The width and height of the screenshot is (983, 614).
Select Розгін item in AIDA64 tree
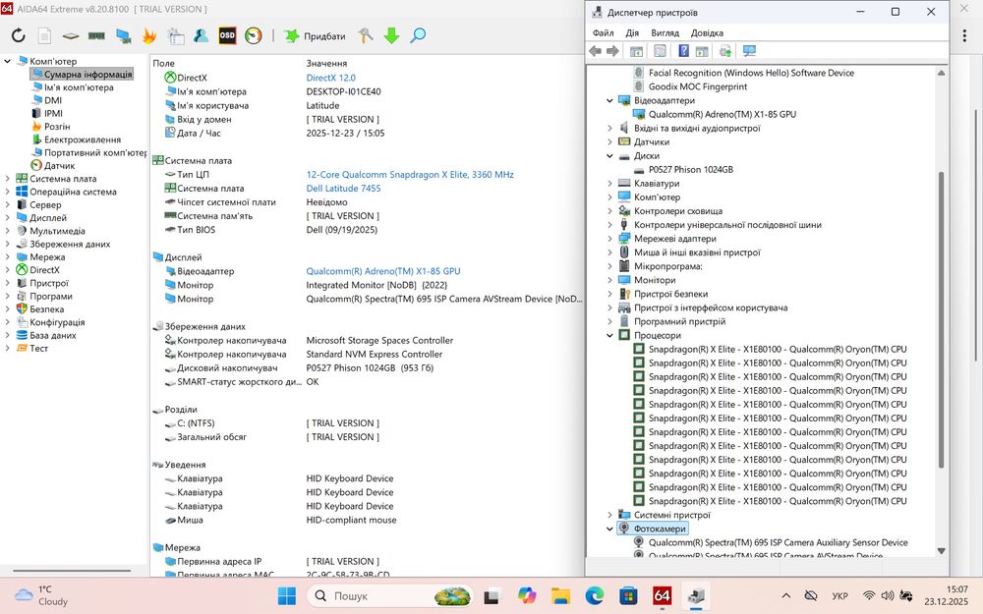(56, 127)
